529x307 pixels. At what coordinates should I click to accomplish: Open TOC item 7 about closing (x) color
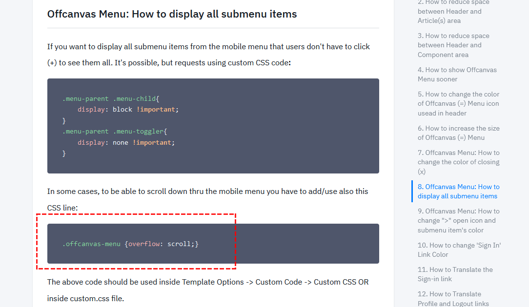[x=458, y=162]
